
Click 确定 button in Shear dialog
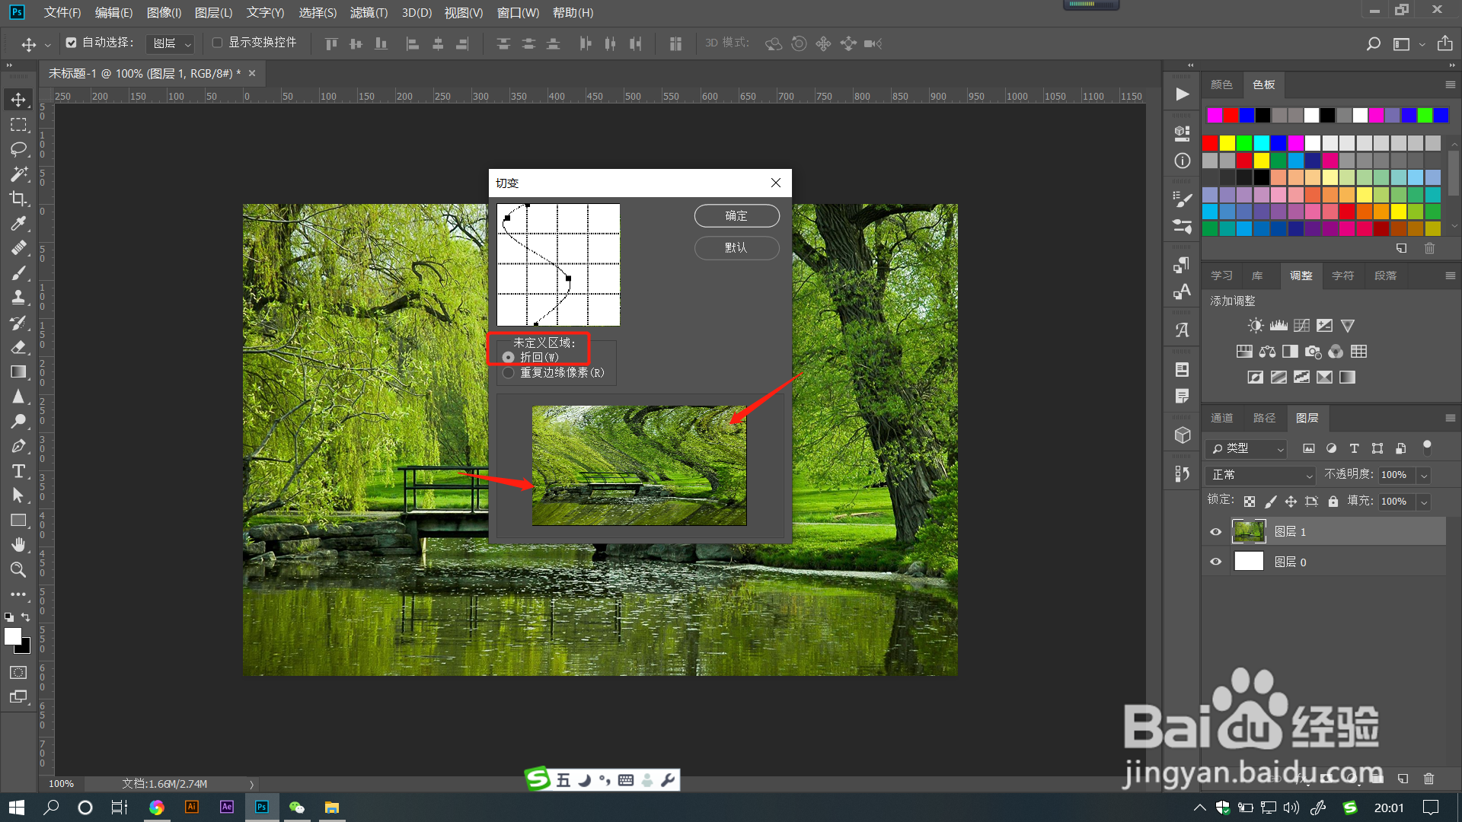pos(736,216)
